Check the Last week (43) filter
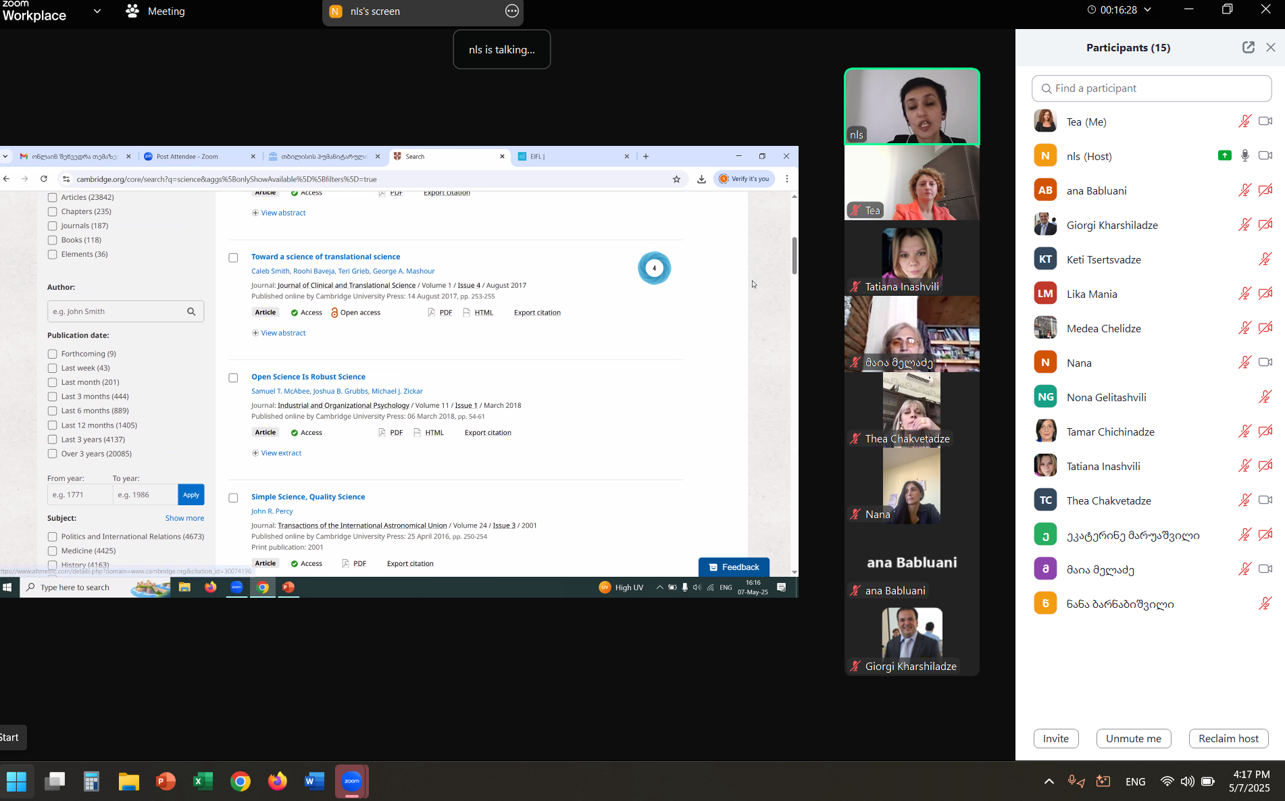Image resolution: width=1285 pixels, height=801 pixels. (52, 368)
